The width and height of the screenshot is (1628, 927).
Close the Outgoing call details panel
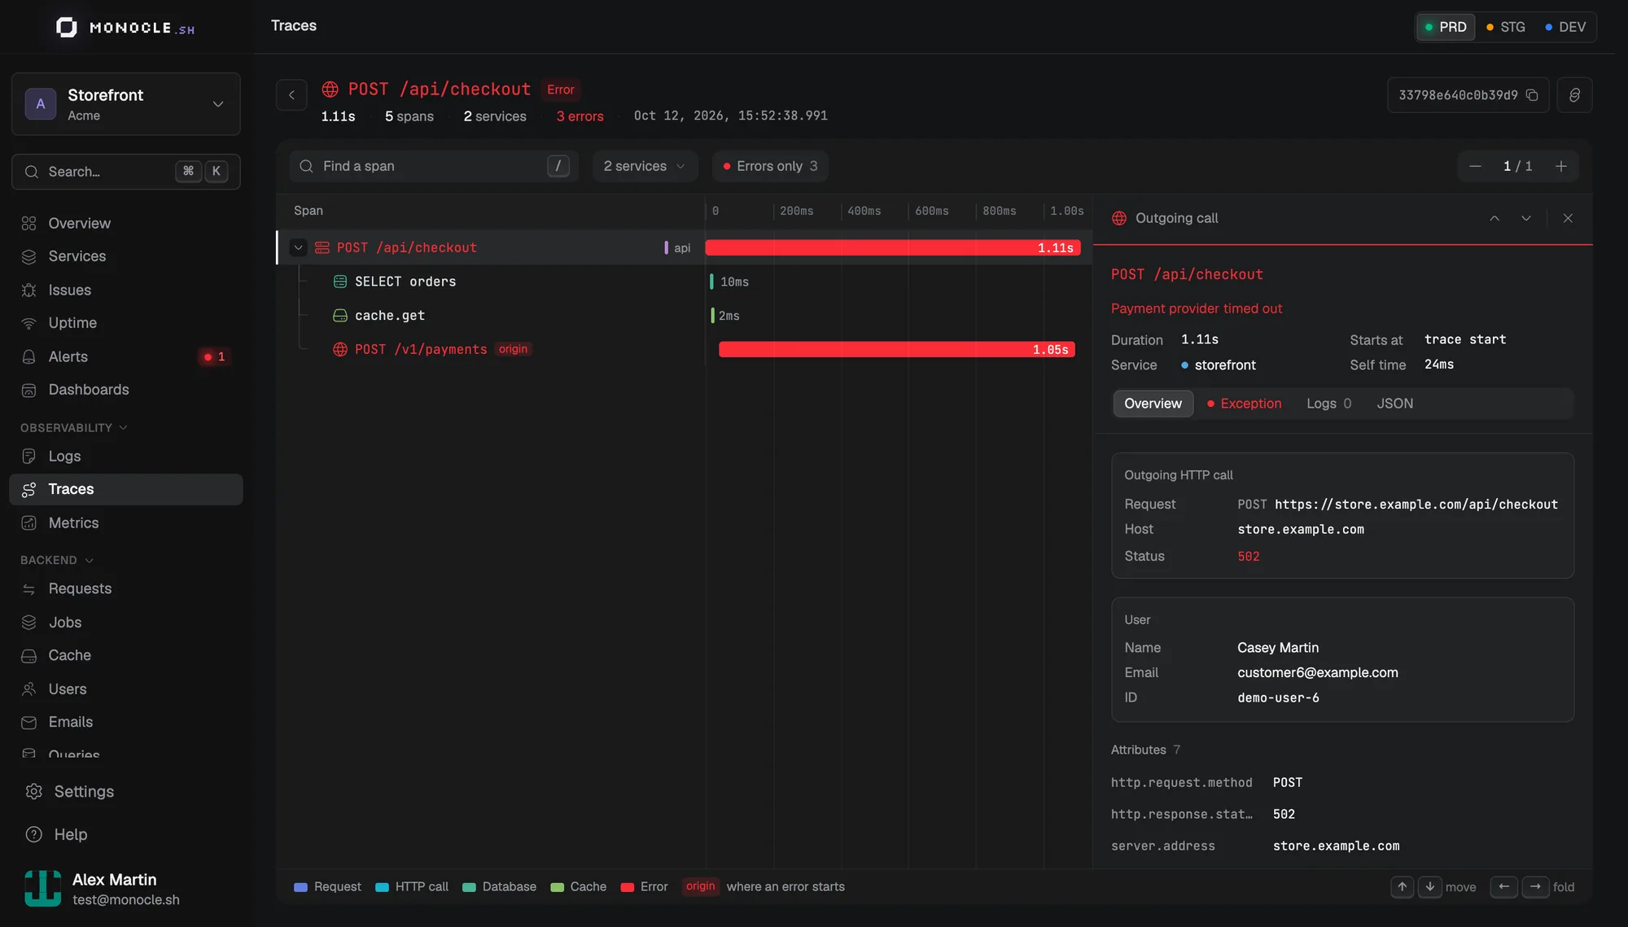point(1568,218)
